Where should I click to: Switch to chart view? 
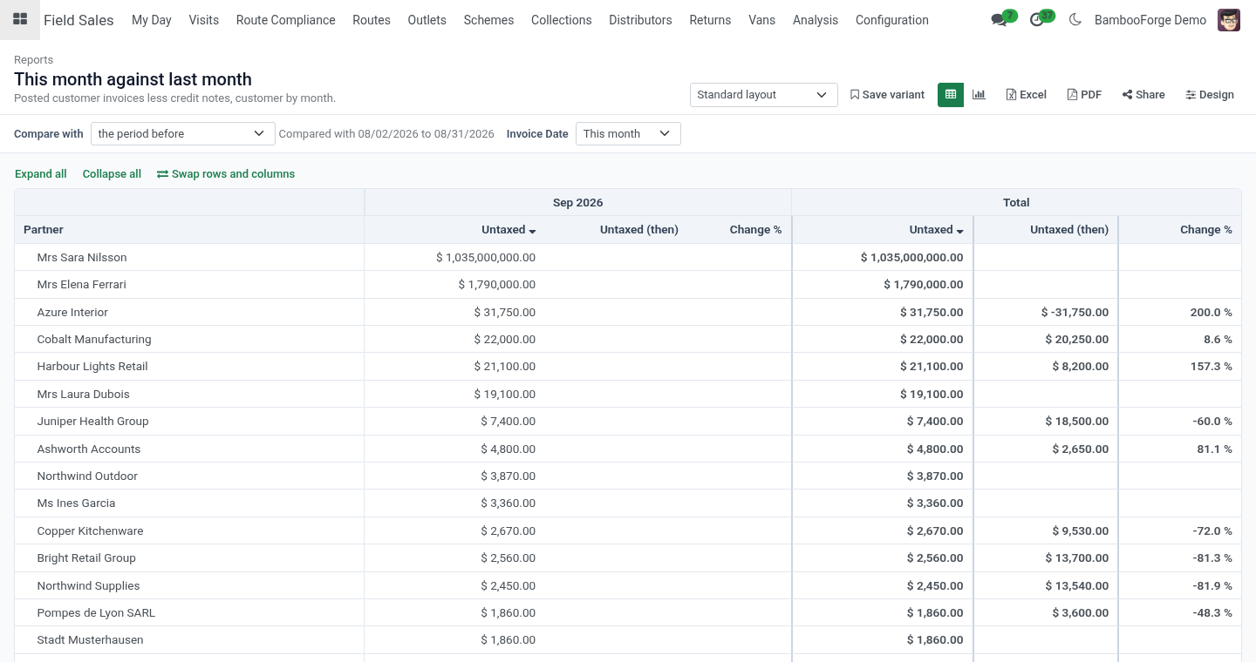point(979,95)
